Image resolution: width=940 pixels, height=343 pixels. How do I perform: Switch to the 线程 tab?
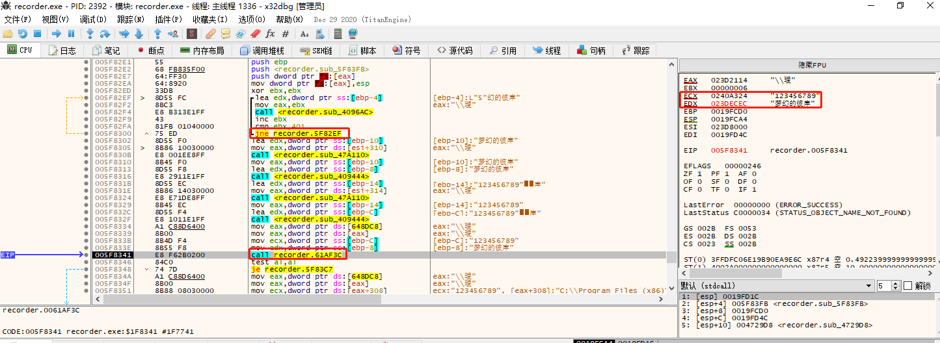coord(546,50)
